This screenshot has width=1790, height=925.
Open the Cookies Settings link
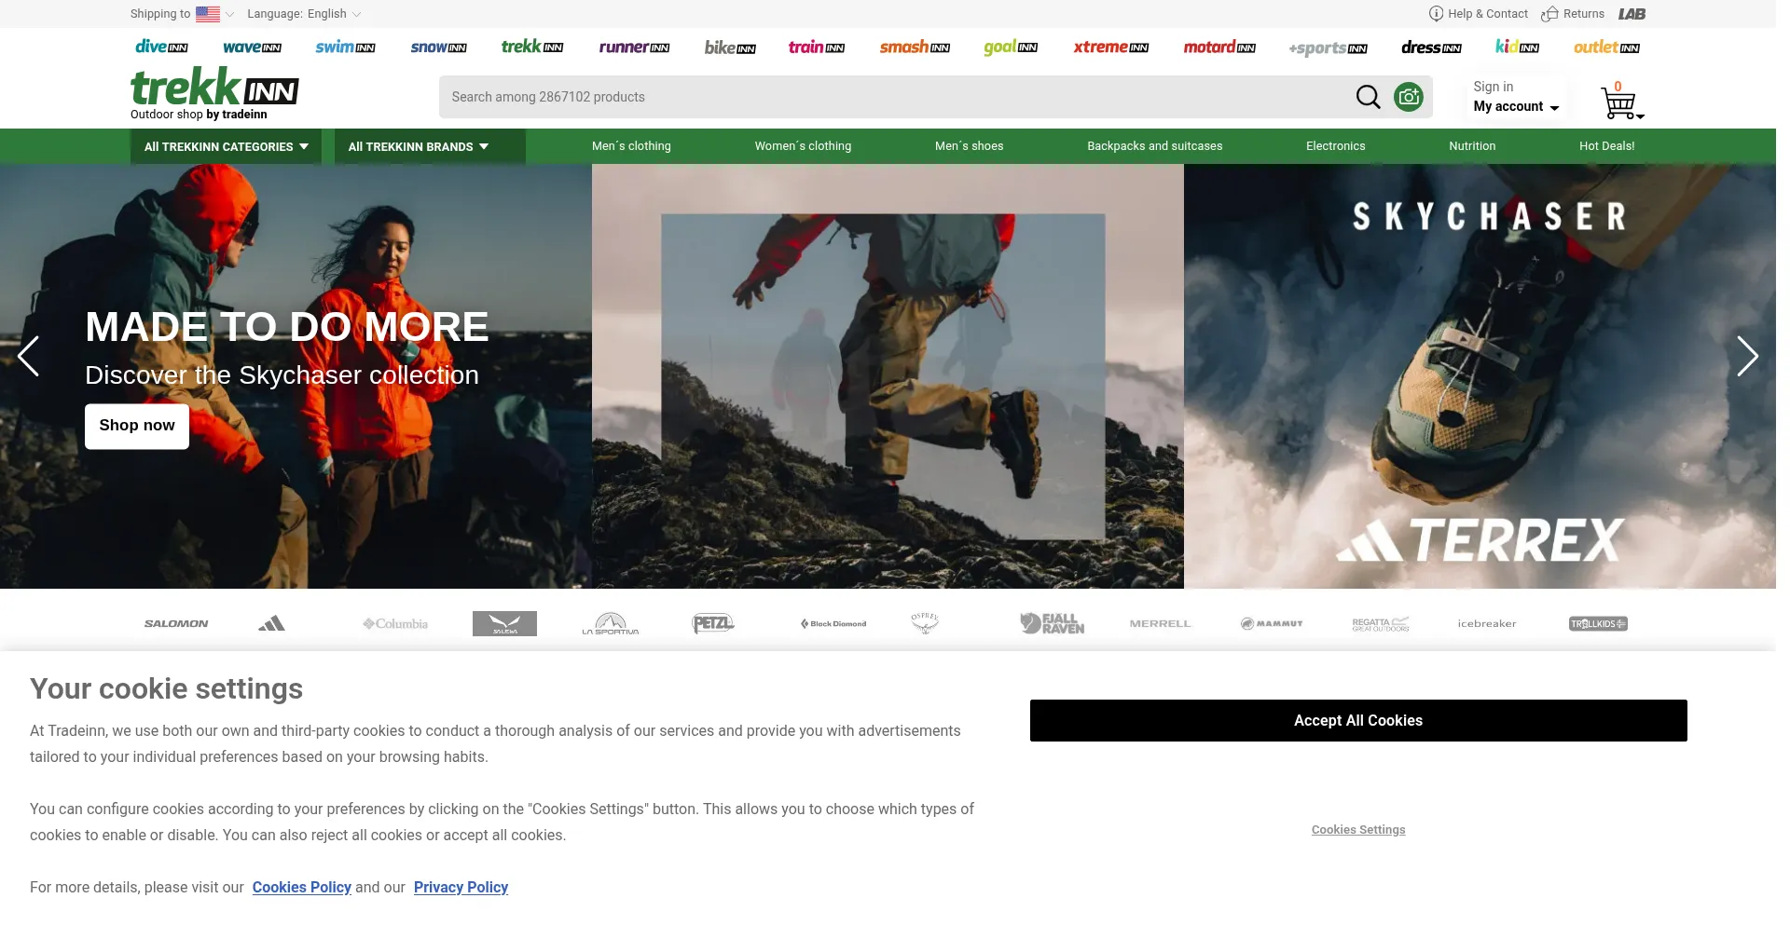click(x=1357, y=830)
